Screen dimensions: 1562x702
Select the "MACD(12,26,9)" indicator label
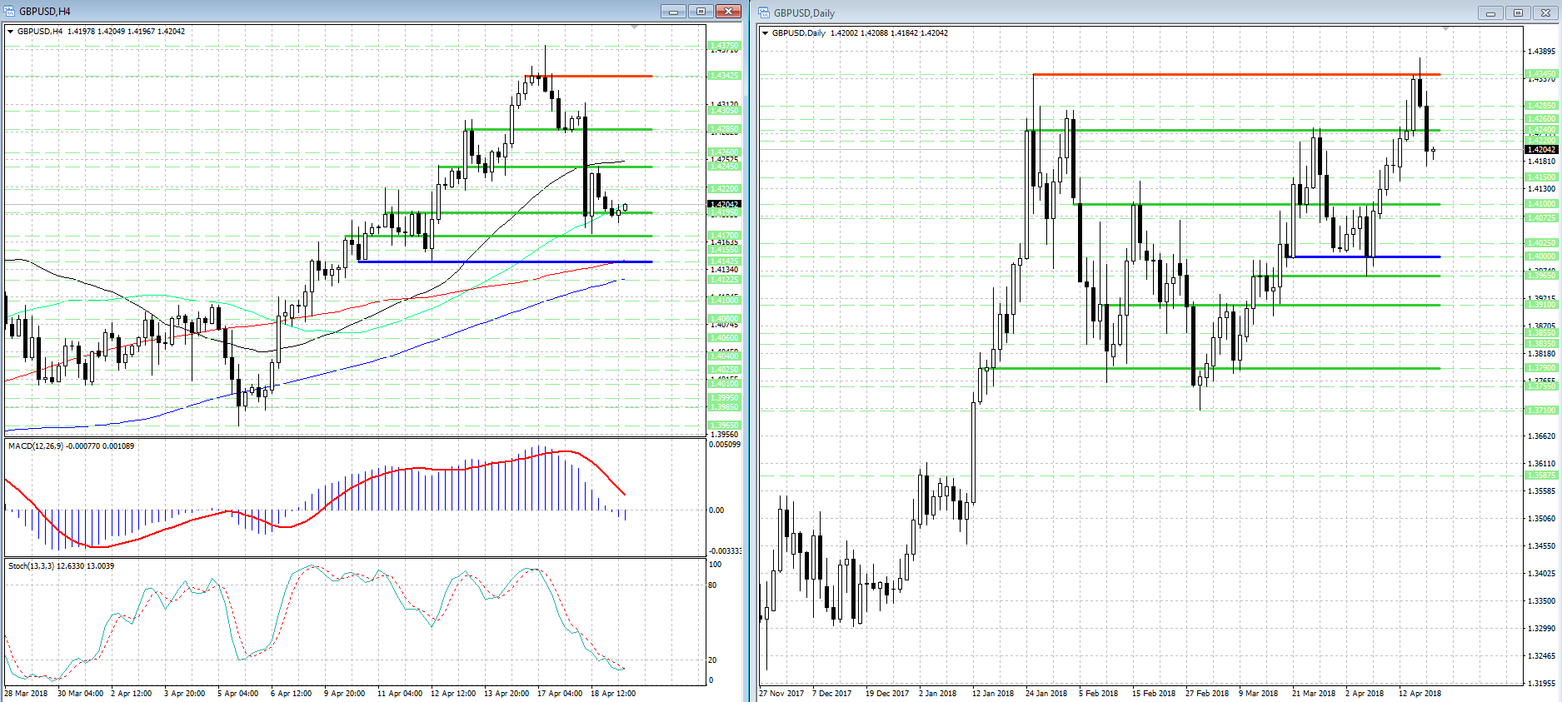coord(36,446)
